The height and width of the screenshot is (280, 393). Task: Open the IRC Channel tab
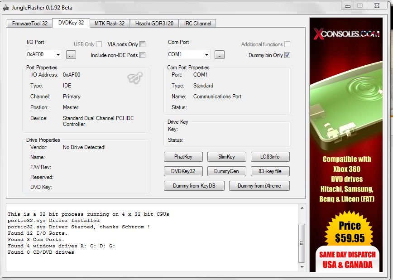coord(197,24)
